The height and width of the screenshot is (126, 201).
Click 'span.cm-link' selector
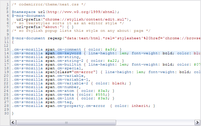pos(60,98)
